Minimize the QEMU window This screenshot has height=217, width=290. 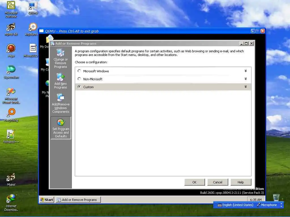pyautogui.click(x=253, y=31)
